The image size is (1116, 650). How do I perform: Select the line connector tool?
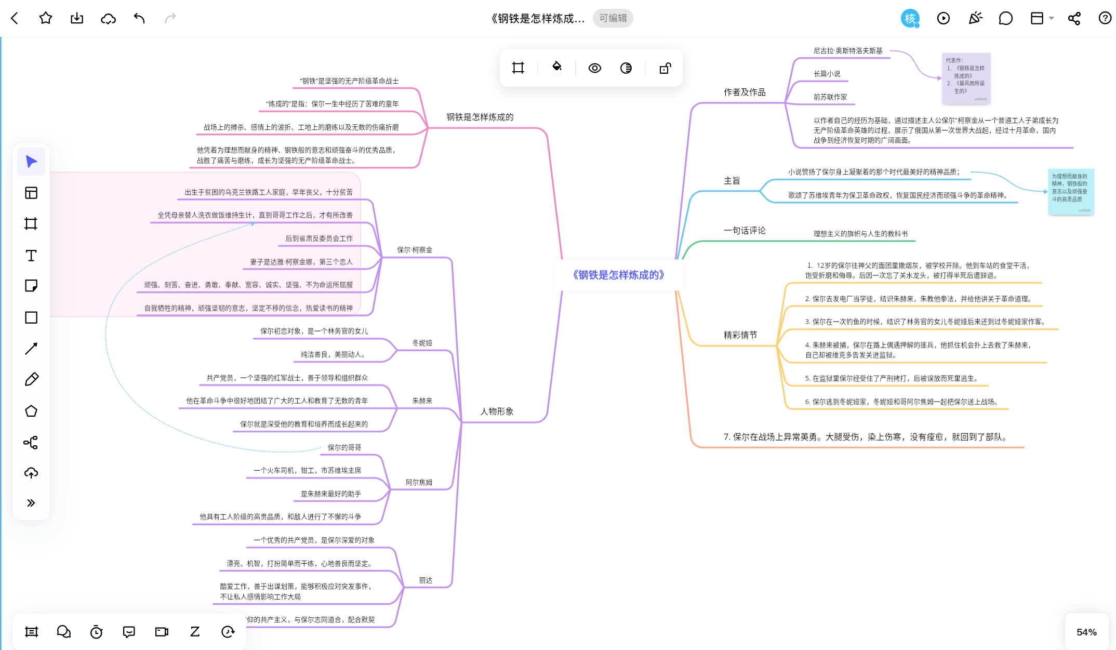tap(31, 349)
